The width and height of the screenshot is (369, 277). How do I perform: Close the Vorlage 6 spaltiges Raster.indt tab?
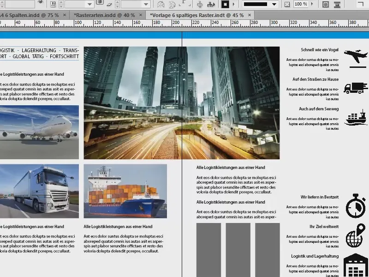250,15
